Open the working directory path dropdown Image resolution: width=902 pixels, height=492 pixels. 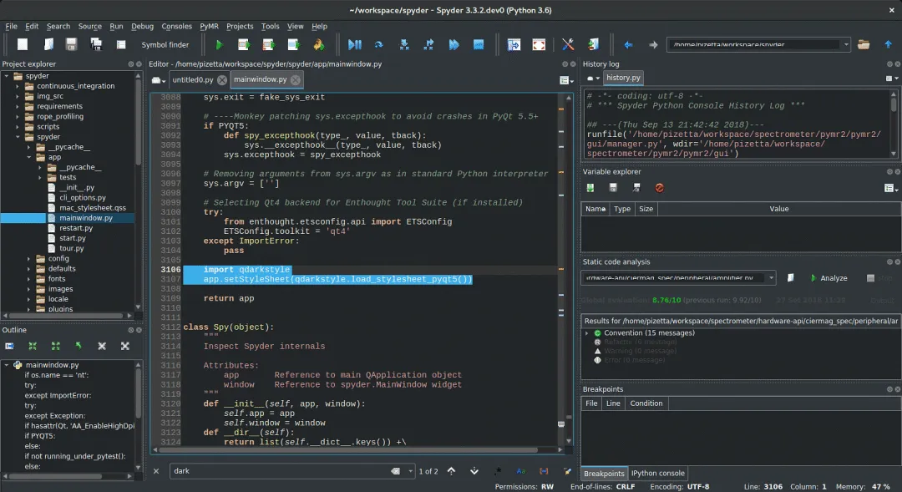click(845, 45)
